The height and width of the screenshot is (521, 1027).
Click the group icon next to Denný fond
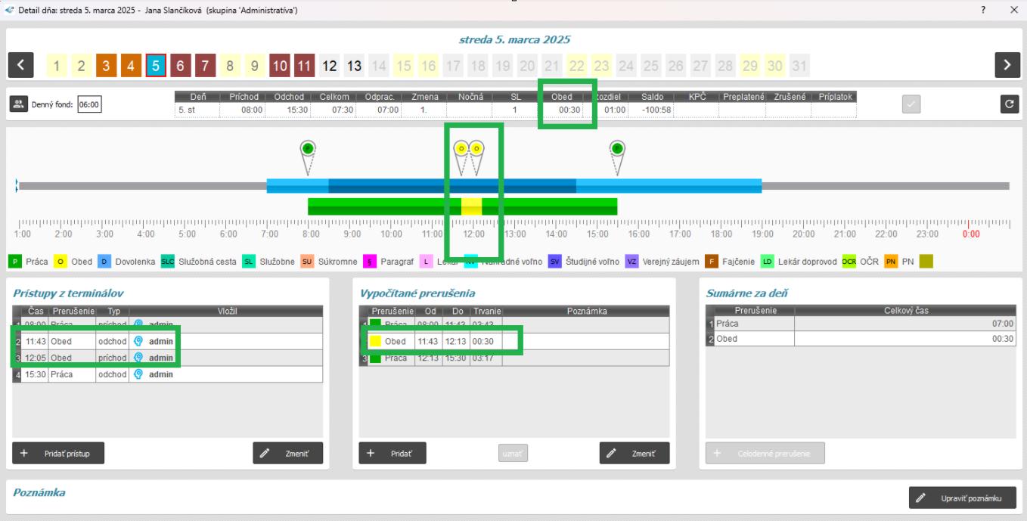pyautogui.click(x=19, y=105)
